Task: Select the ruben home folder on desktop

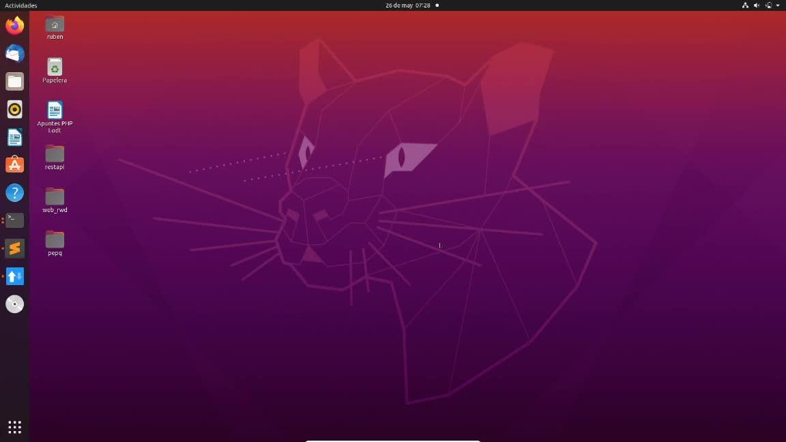Action: tap(55, 27)
